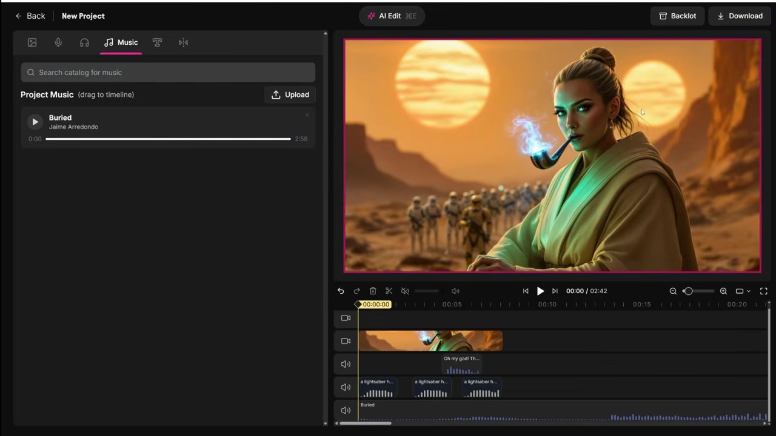This screenshot has height=436, width=776.
Task: Click the 00:05 mark on timeline ruler
Action: coord(452,305)
